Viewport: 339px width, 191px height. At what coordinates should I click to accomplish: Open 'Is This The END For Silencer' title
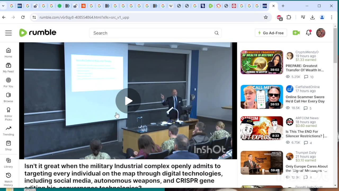[x=306, y=134]
